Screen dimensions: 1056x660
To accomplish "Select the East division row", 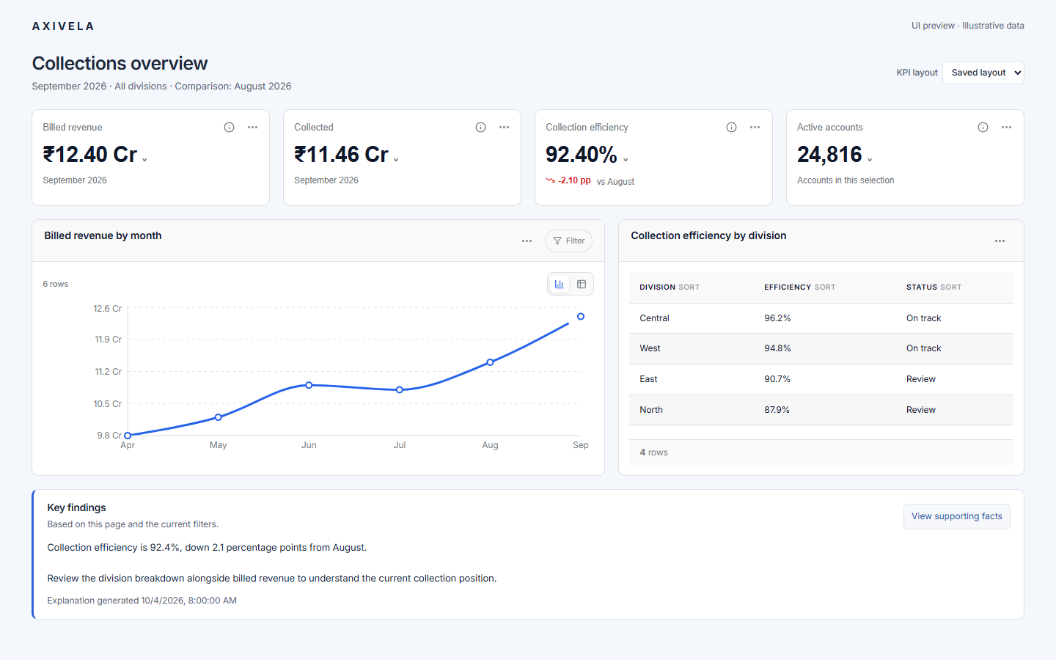I will point(821,380).
